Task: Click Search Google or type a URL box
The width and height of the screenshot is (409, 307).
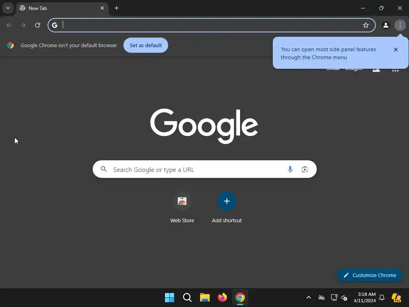Action: coord(204,169)
